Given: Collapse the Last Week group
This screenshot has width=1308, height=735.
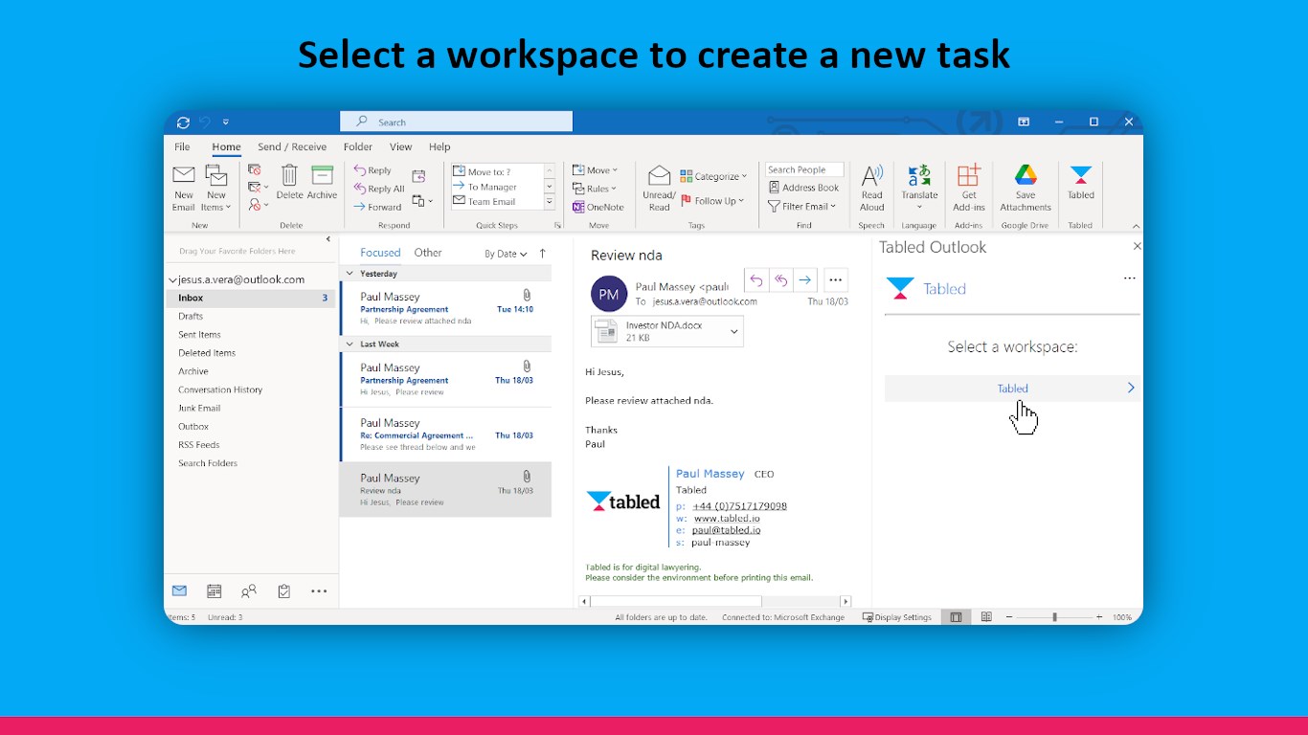Looking at the screenshot, I should (x=350, y=344).
